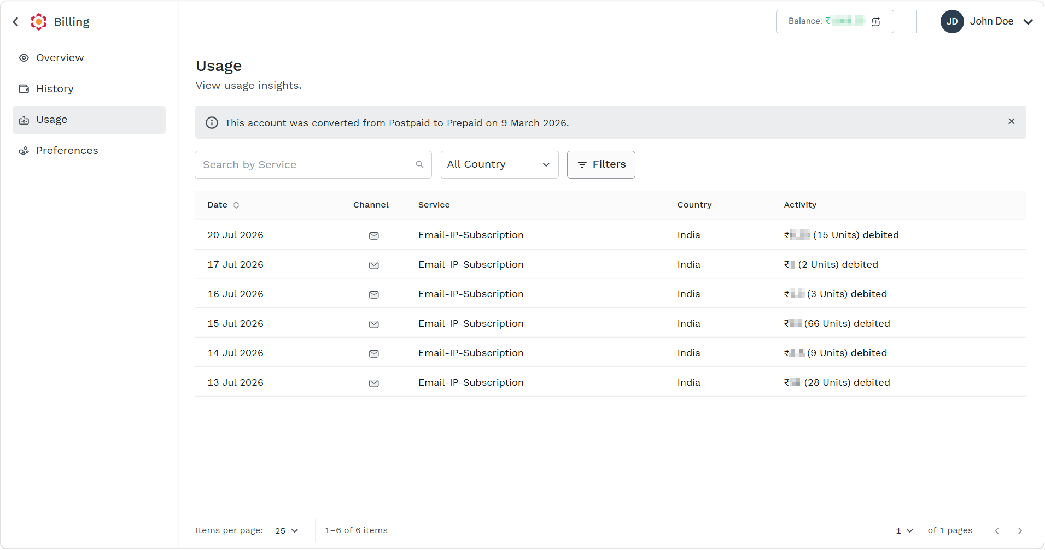
Task: Click the (15 Units) debited activity
Action: point(856,235)
